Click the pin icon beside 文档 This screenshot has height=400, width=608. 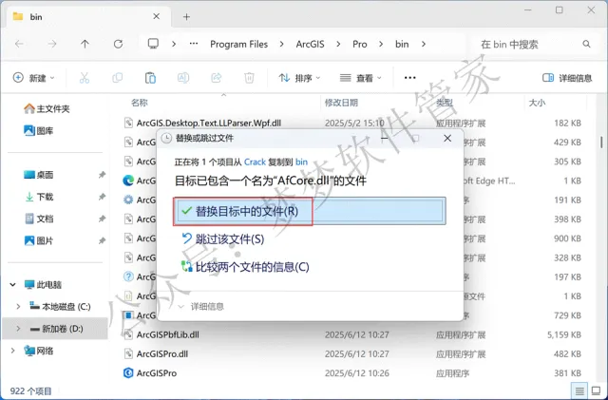[102, 219]
